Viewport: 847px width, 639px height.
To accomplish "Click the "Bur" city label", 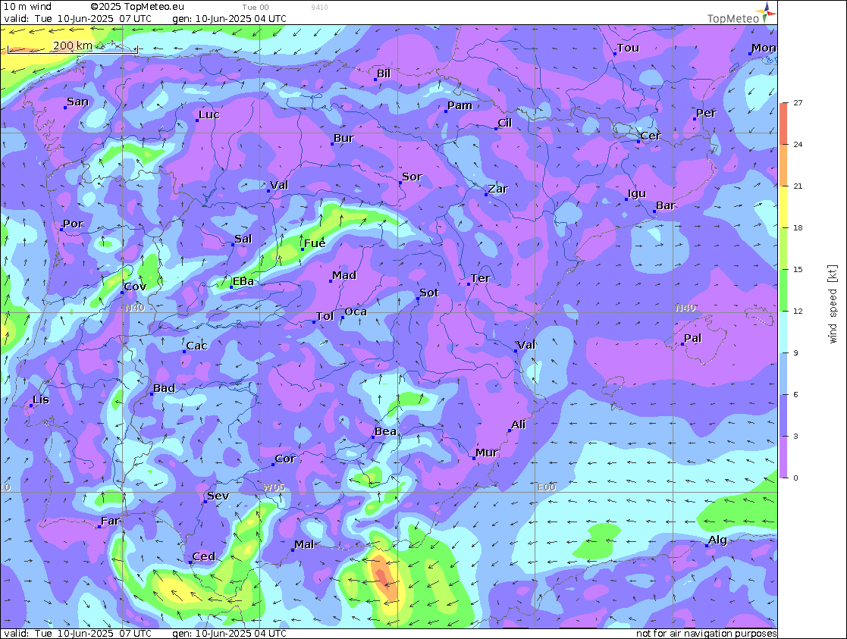I will coord(343,138).
